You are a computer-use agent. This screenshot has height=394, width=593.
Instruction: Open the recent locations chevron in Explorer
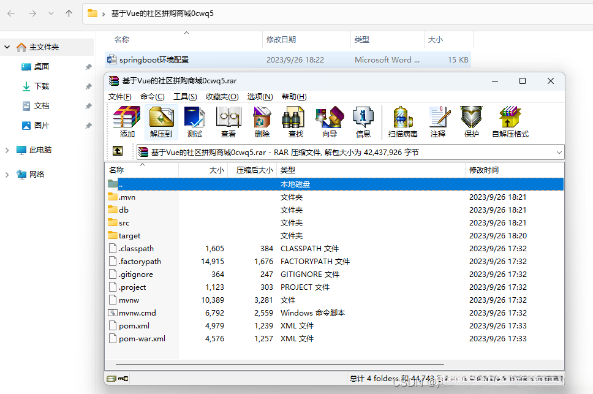51,13
